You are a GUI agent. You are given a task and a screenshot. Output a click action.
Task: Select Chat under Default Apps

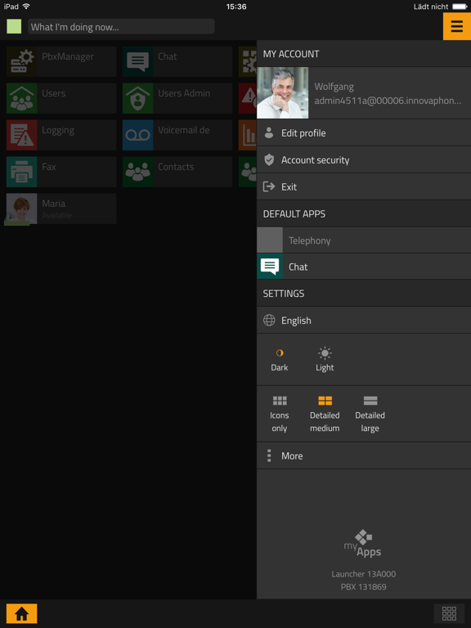tap(364, 267)
